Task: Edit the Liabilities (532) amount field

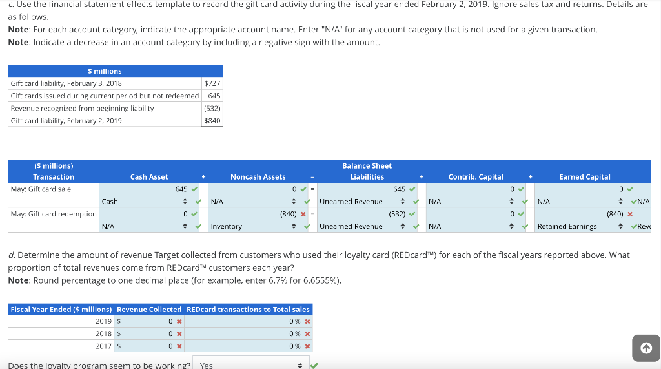Action: 362,214
